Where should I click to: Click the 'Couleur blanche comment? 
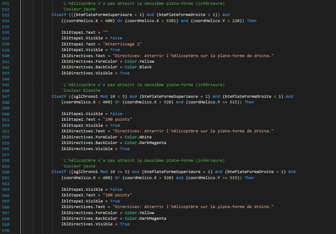tap(81, 90)
